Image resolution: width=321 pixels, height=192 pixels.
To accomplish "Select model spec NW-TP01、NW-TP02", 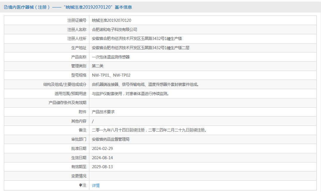I will point(111,75).
